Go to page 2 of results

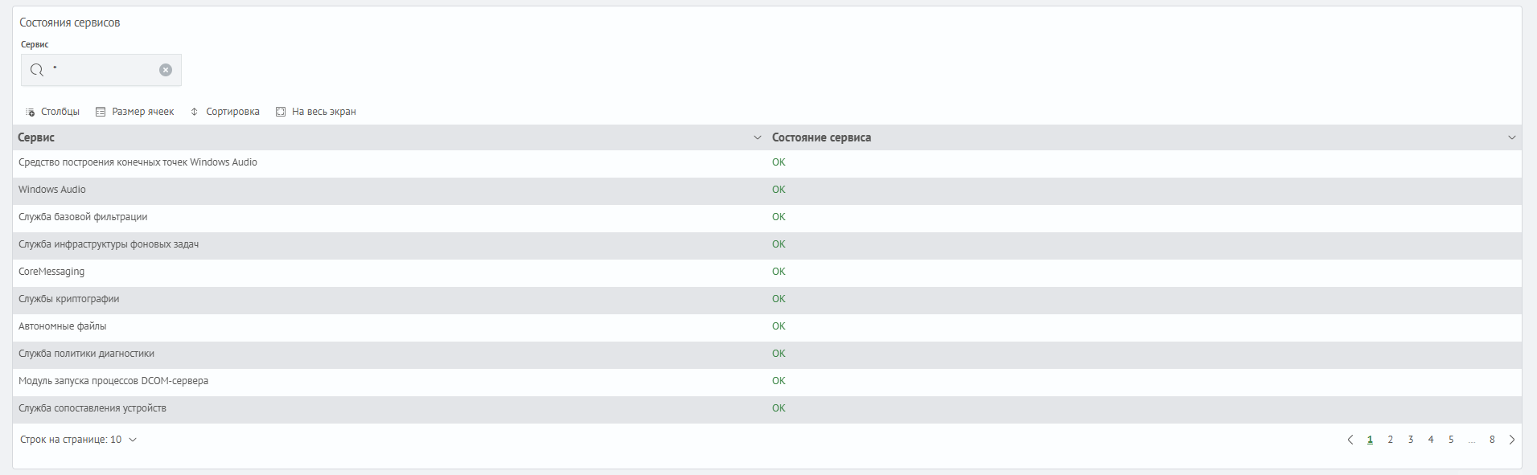[x=1390, y=440]
